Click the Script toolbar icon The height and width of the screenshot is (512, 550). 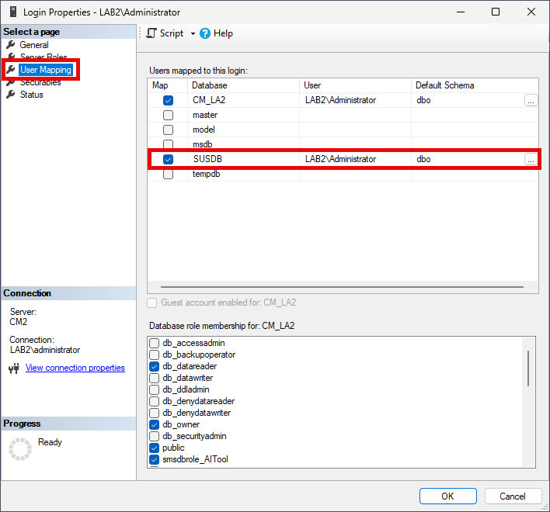click(x=151, y=33)
